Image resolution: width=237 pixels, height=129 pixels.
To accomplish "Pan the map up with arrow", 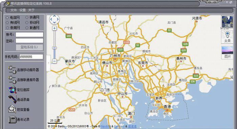I will [x=55, y=16].
